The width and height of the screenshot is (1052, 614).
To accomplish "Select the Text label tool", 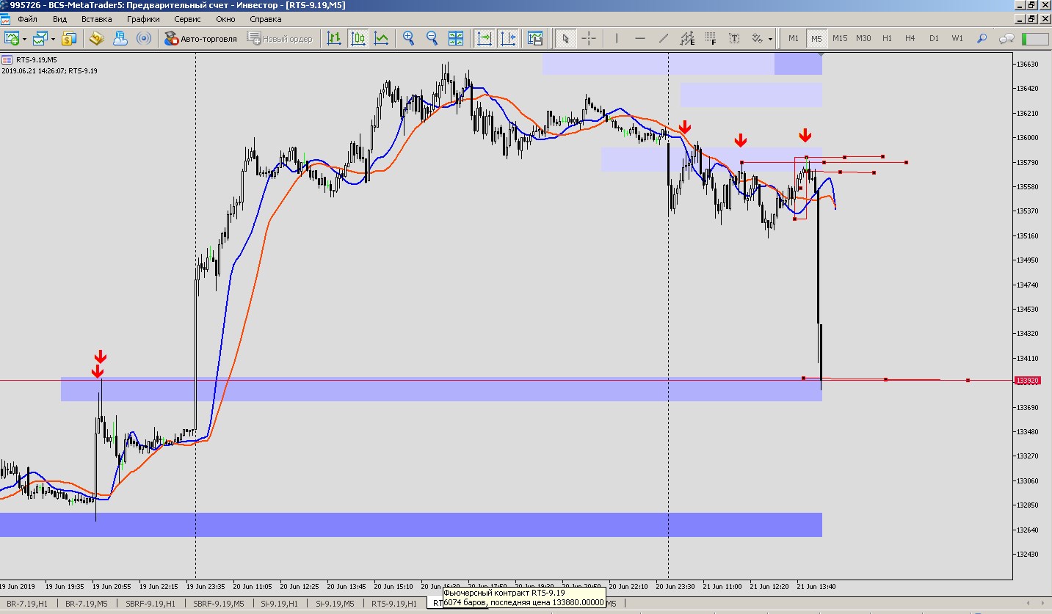I will (x=734, y=38).
